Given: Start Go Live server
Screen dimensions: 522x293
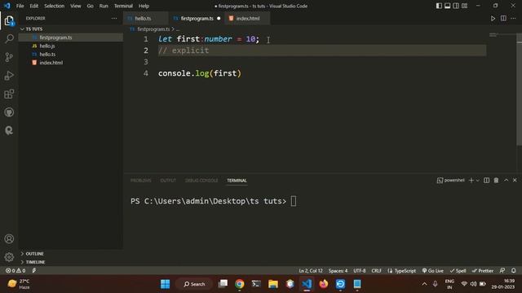Looking at the screenshot, I should pos(433,271).
